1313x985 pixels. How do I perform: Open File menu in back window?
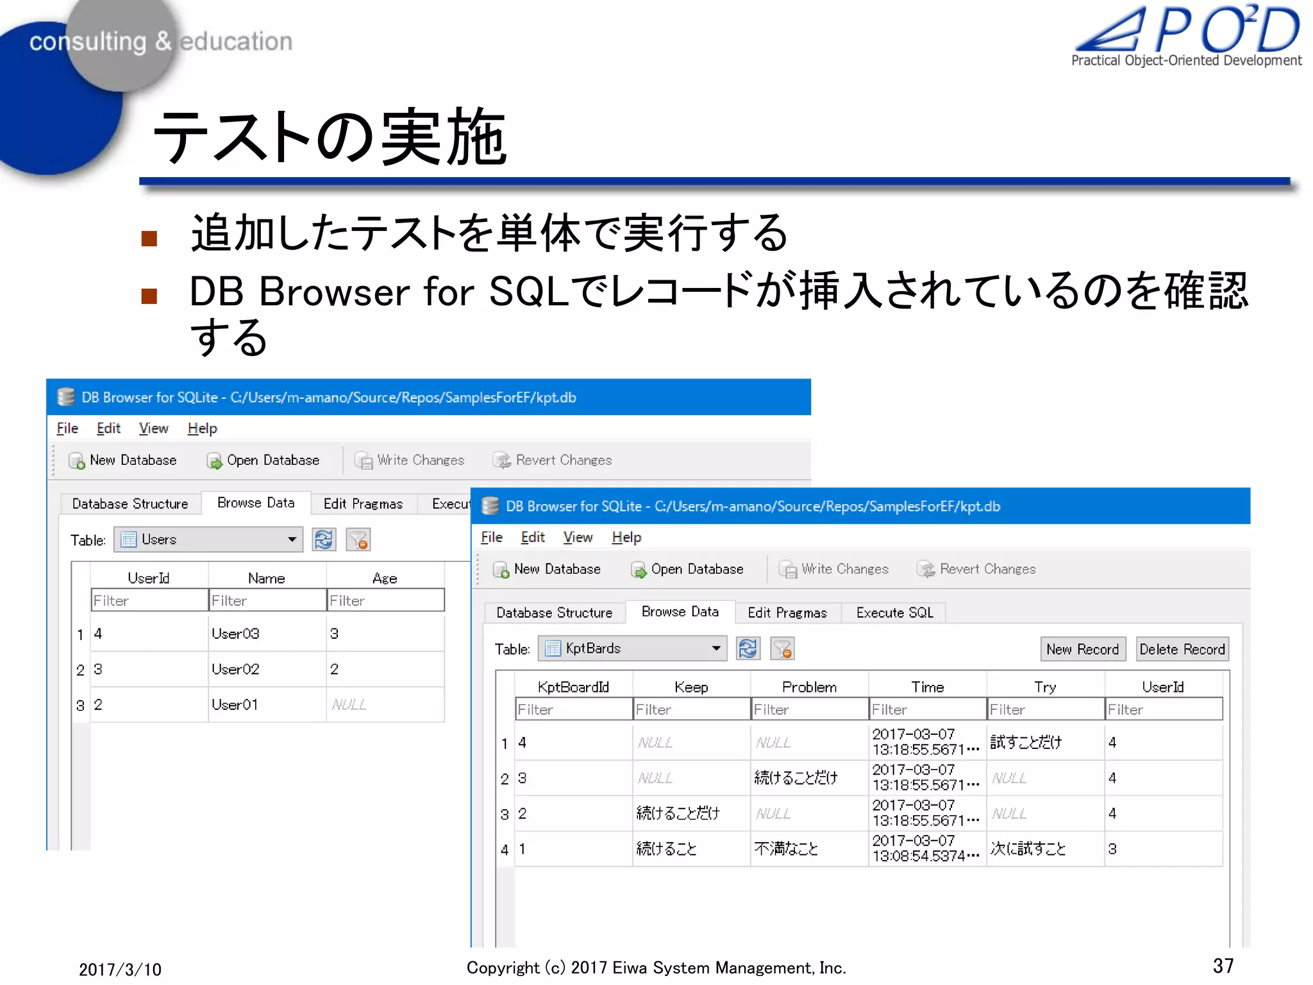[67, 428]
